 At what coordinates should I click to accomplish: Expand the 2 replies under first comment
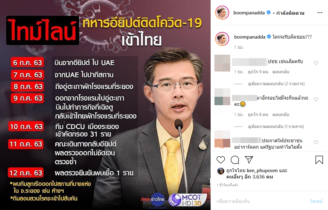[276, 84]
